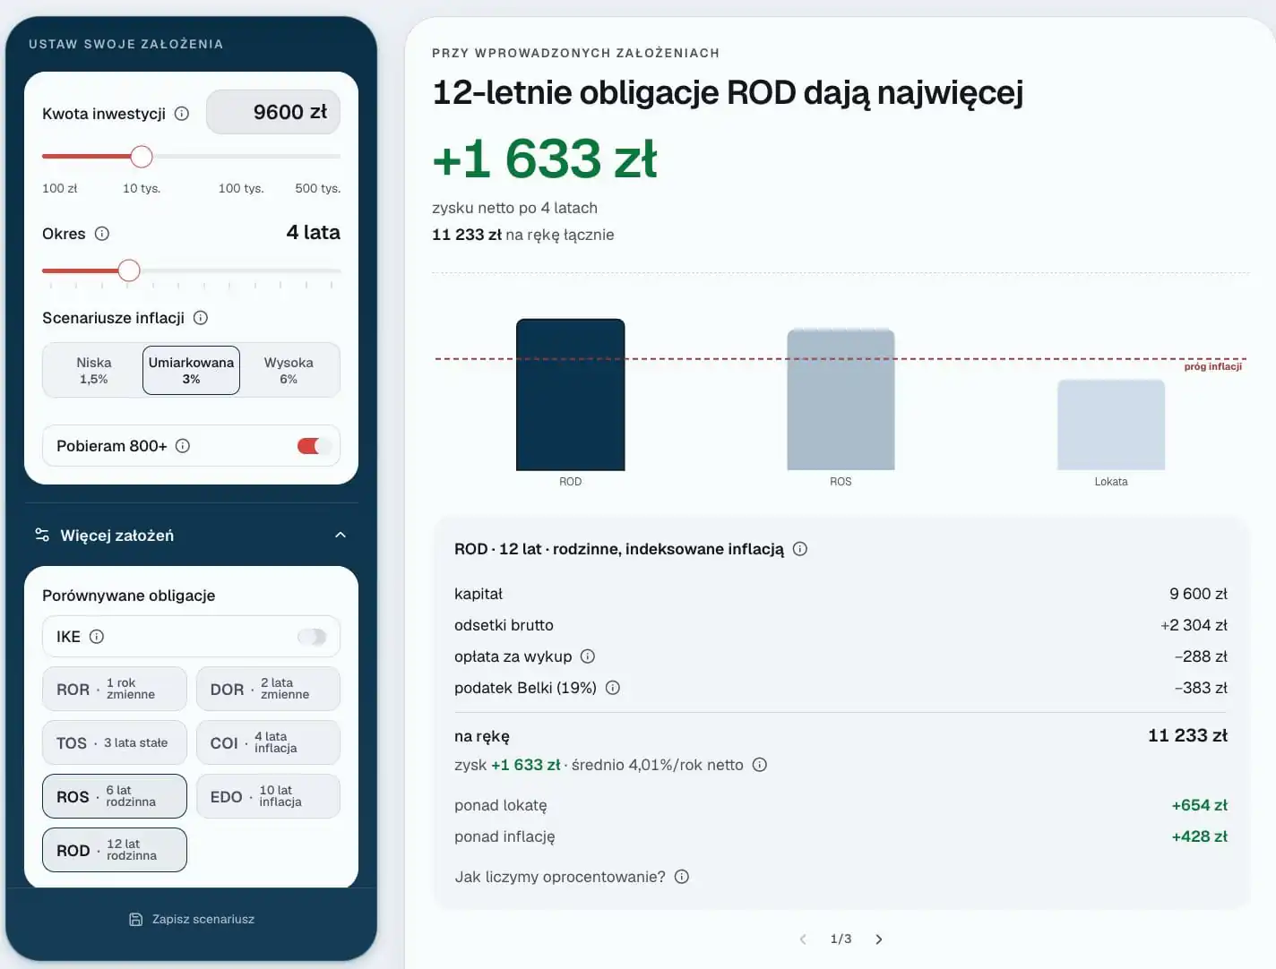Click the 1/3 page indicator
1276x969 pixels.
coord(841,939)
